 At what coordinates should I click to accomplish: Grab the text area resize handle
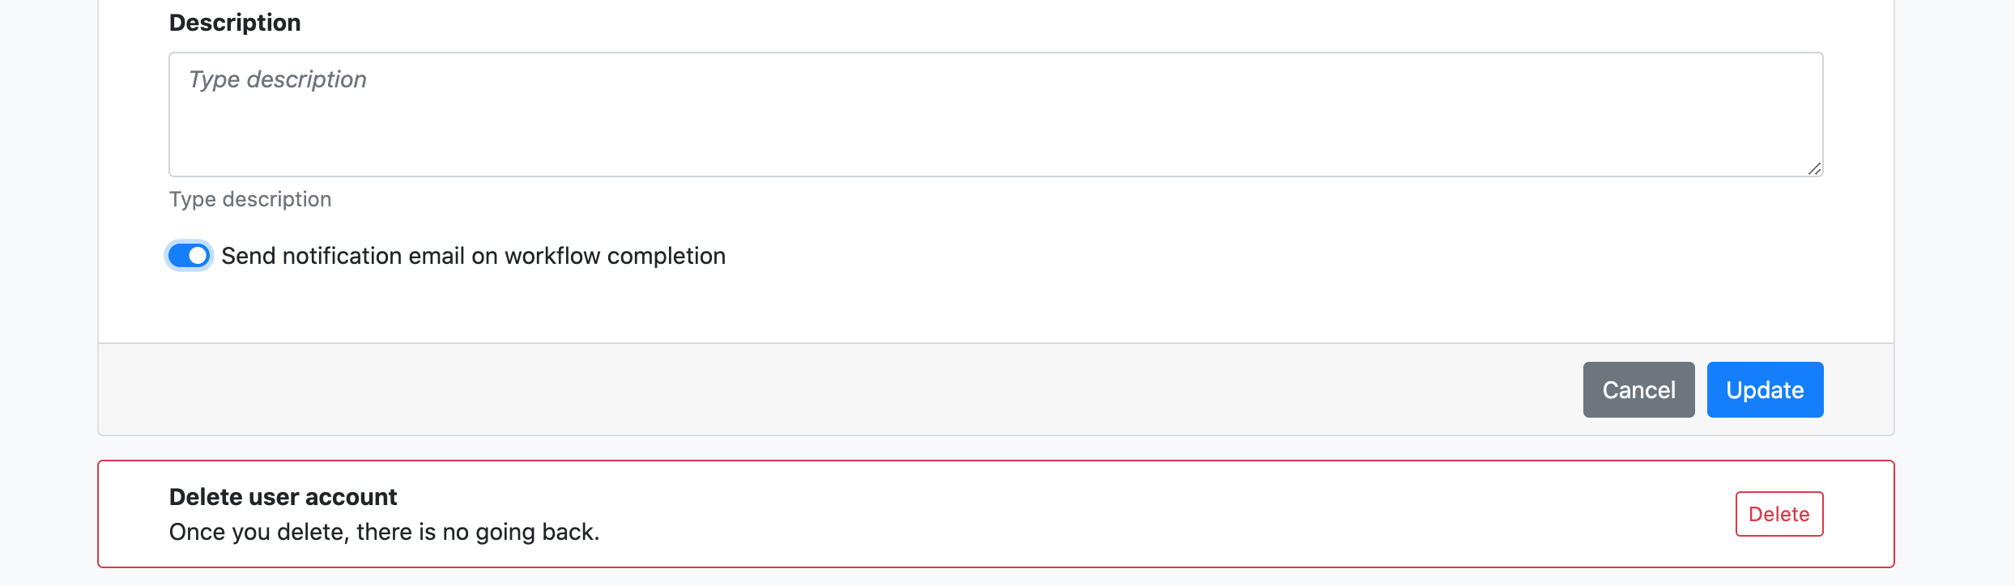pyautogui.click(x=1814, y=168)
